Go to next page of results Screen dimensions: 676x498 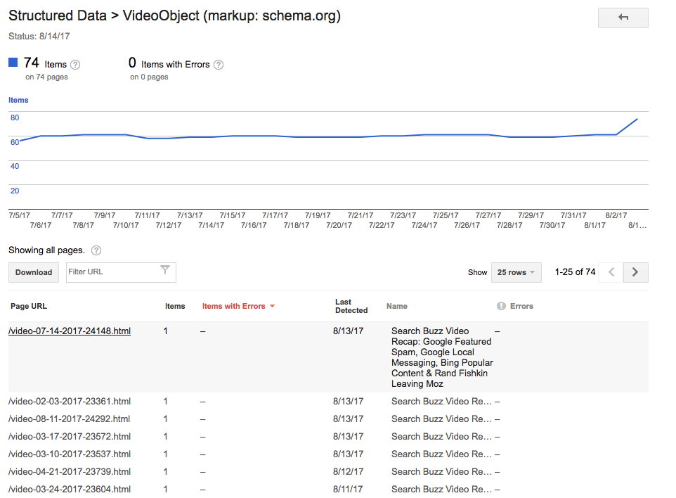(635, 272)
